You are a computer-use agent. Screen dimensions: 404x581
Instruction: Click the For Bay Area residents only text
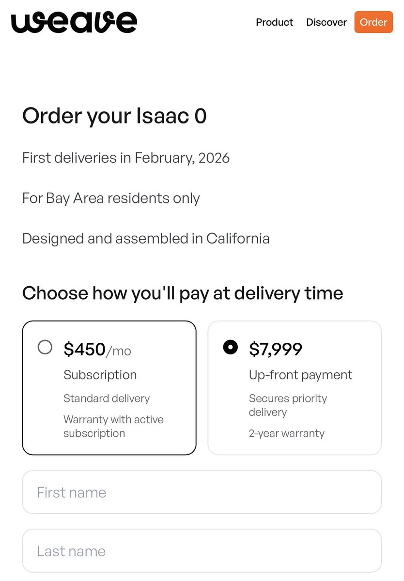(x=111, y=199)
